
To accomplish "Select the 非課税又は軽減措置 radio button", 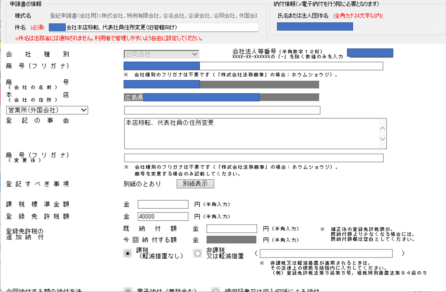I will [198, 253].
